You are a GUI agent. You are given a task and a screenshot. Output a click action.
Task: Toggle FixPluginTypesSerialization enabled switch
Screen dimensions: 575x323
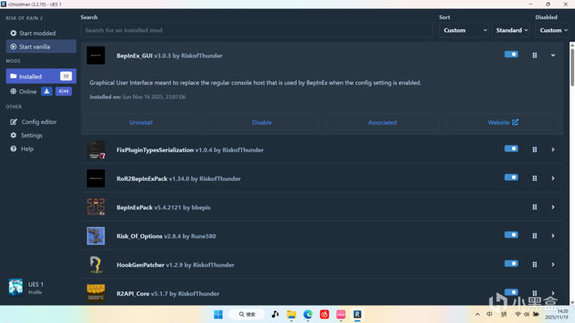pyautogui.click(x=511, y=148)
